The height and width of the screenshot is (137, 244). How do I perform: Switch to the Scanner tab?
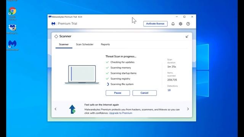tap(64, 45)
